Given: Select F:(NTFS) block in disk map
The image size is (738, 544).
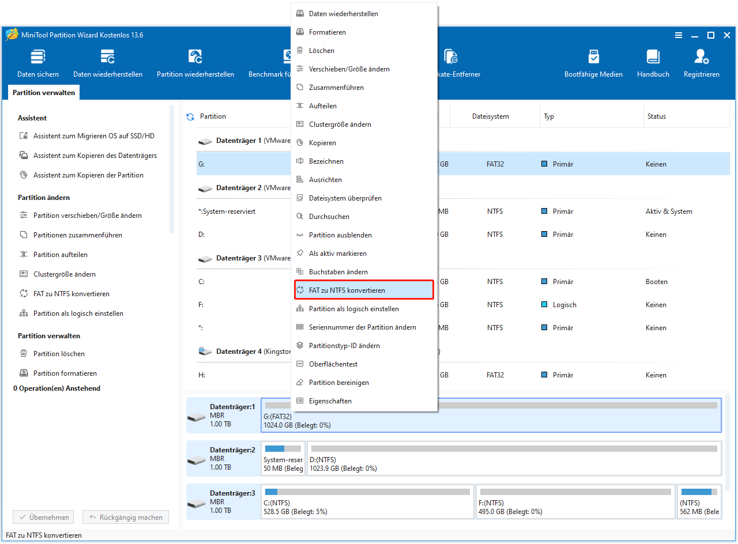Looking at the screenshot, I should pos(576,501).
